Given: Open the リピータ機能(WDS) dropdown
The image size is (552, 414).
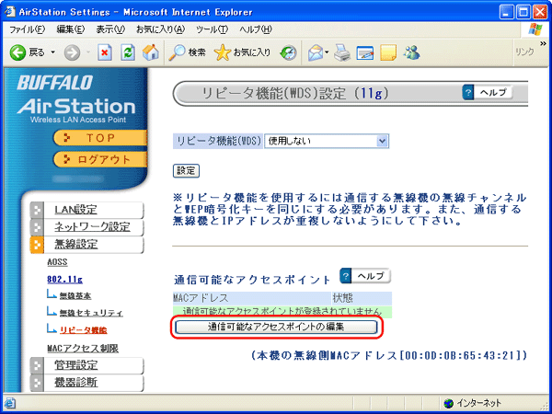Looking at the screenshot, I should point(327,141).
